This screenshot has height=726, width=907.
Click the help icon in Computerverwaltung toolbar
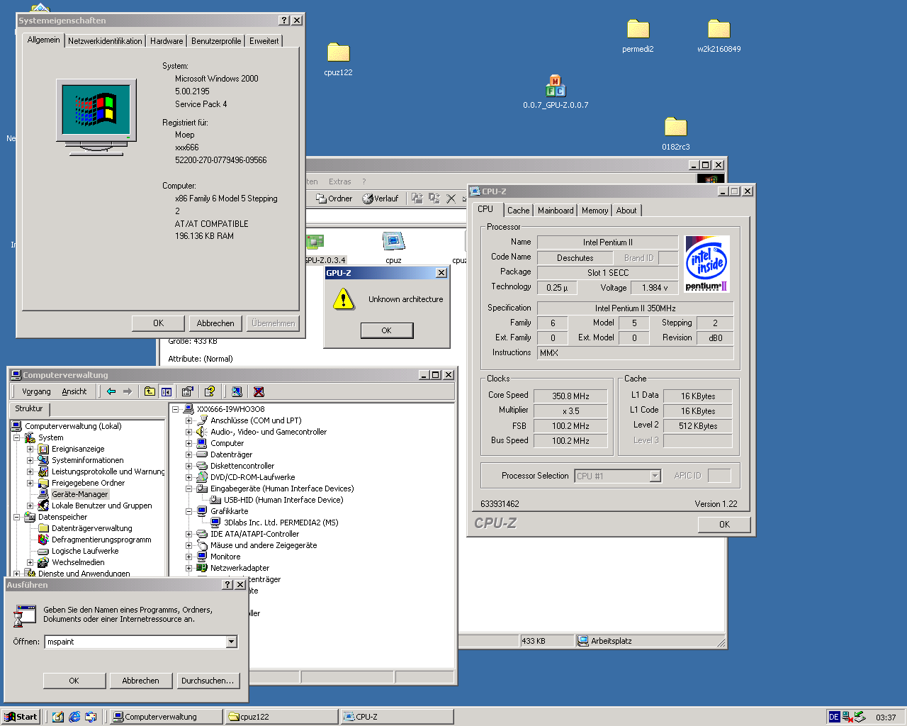click(209, 391)
